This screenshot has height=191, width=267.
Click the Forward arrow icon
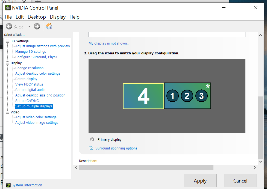[x=37, y=27]
